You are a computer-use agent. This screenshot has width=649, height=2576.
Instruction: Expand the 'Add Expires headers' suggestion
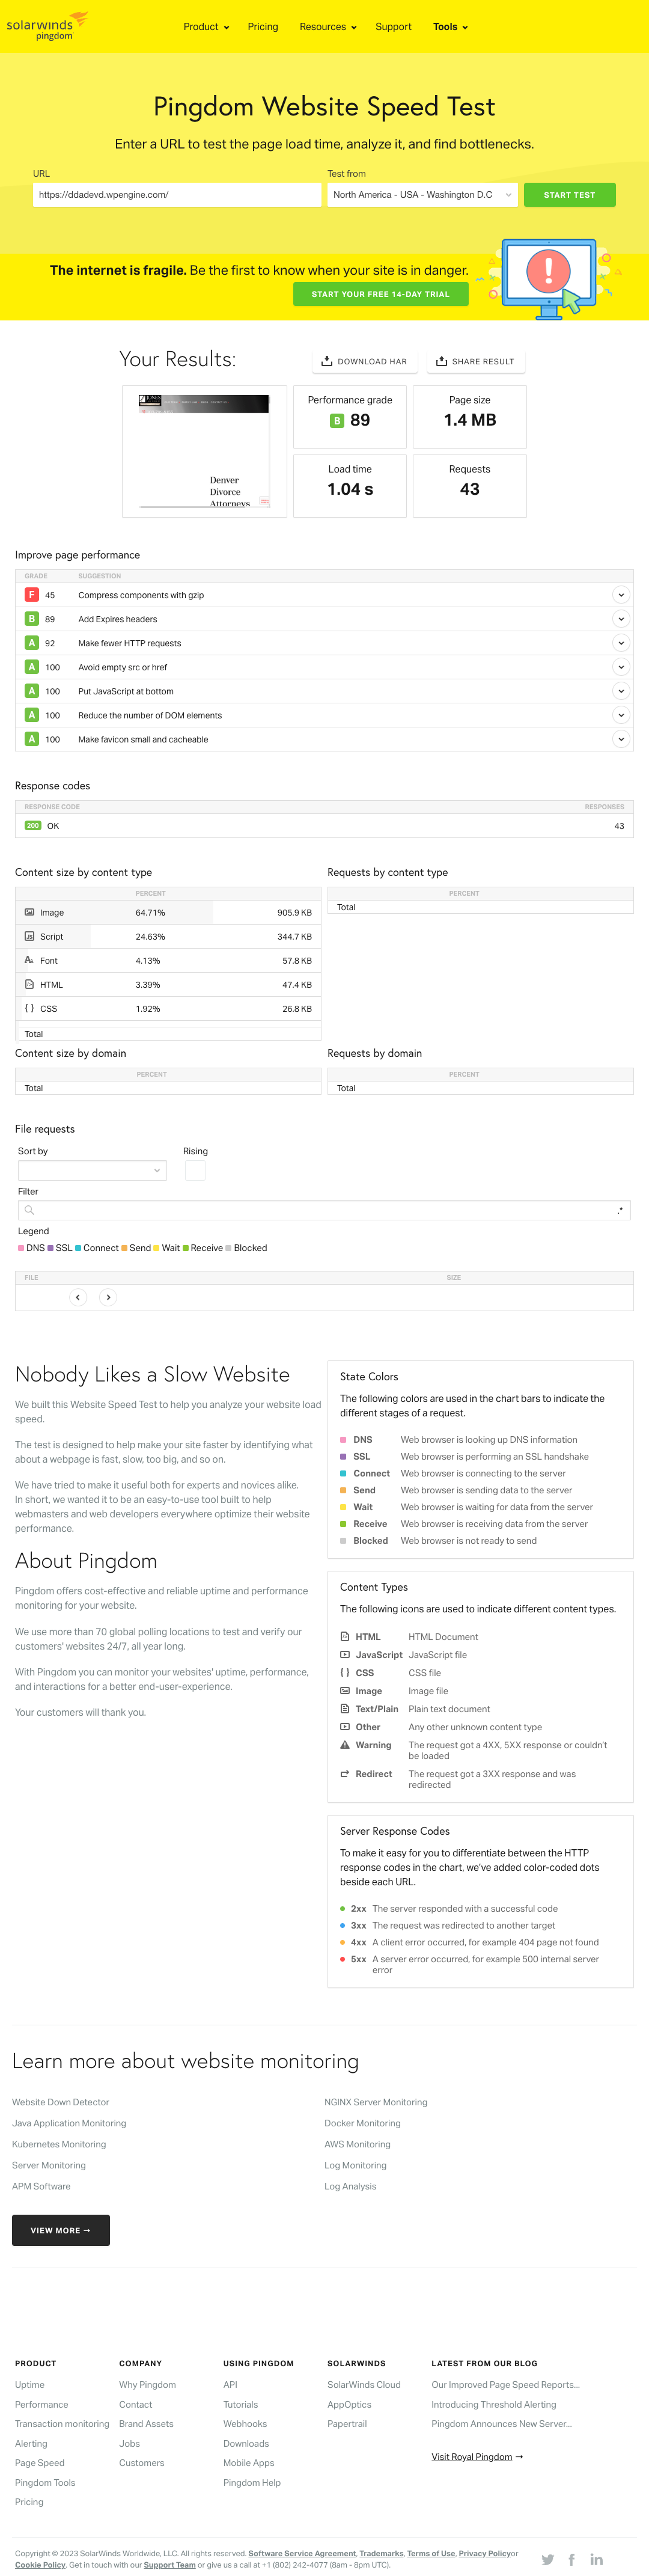tap(621, 619)
